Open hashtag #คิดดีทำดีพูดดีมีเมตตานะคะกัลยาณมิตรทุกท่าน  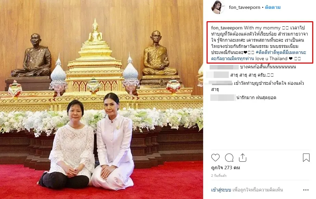click(x=259, y=56)
